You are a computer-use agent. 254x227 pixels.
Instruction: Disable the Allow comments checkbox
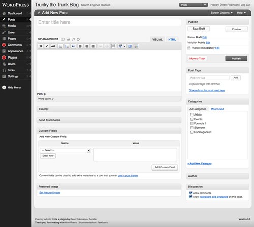(190, 193)
